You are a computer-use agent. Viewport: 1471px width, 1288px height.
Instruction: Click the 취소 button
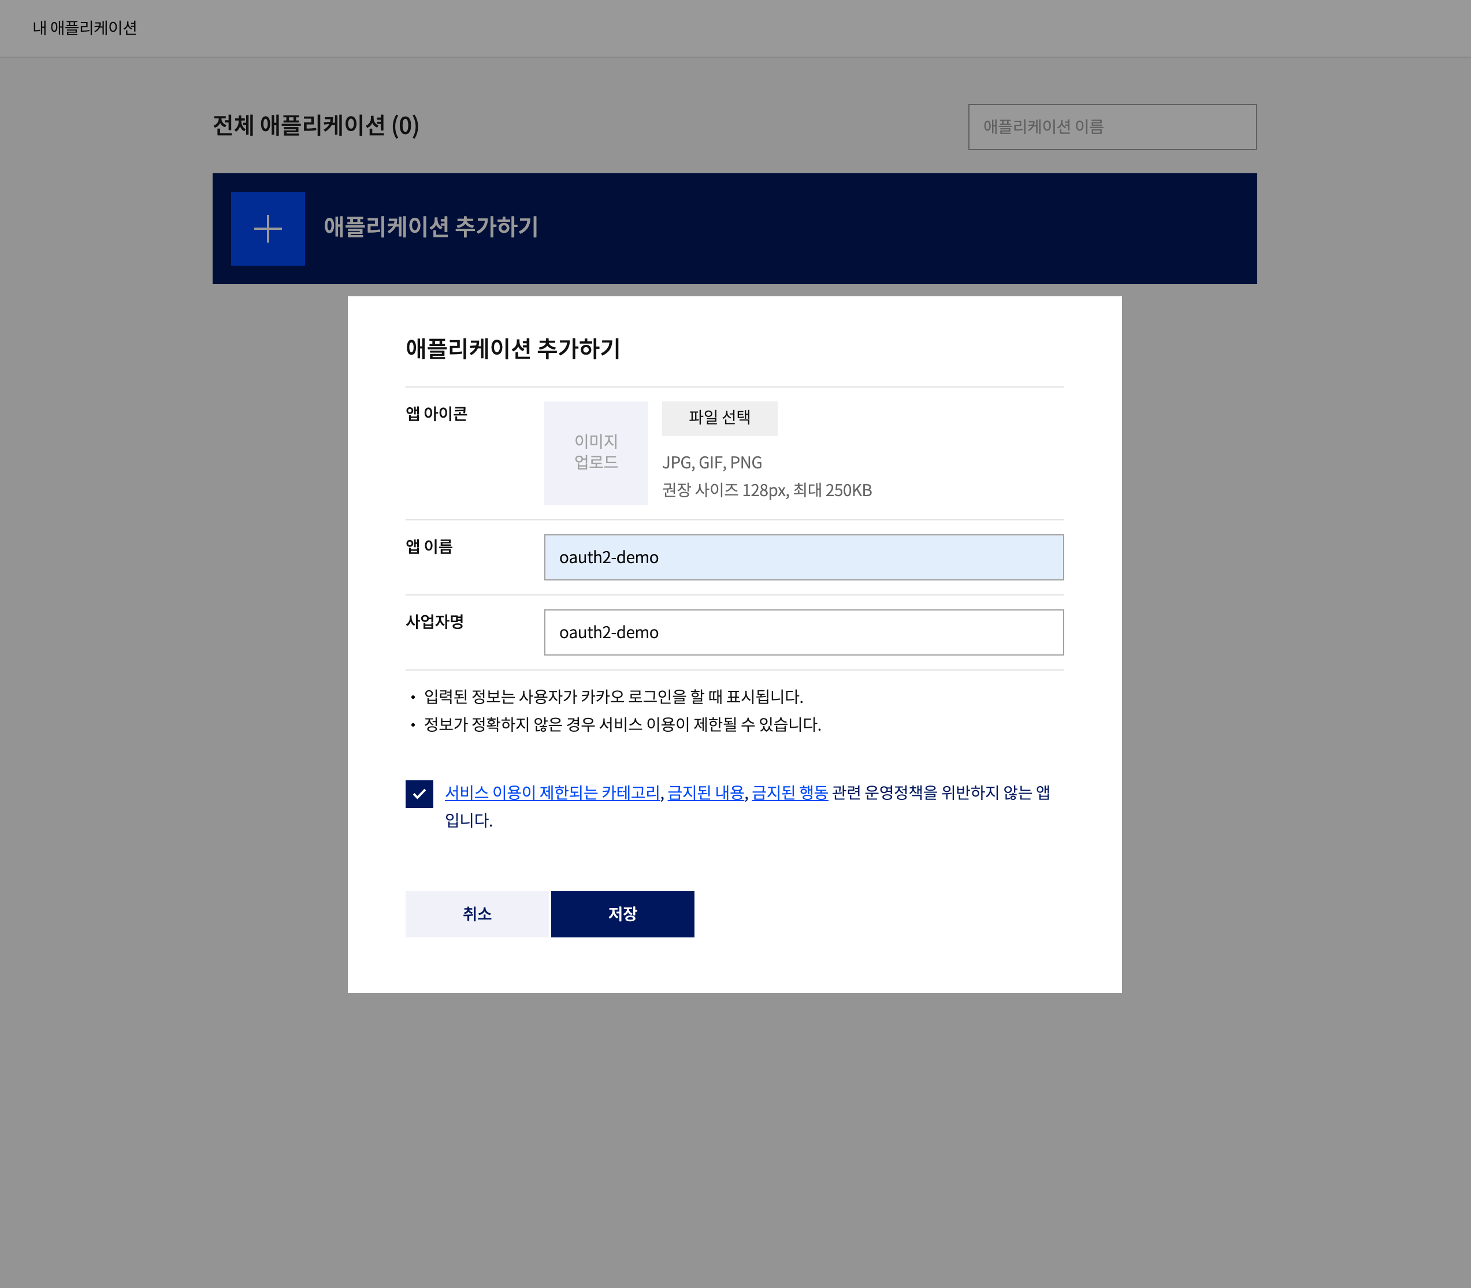pos(477,914)
